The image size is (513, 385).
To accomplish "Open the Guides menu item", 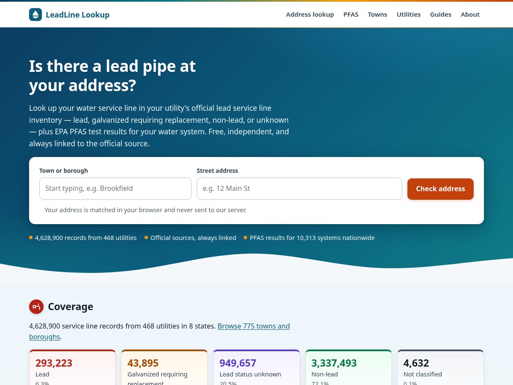I will tap(441, 15).
